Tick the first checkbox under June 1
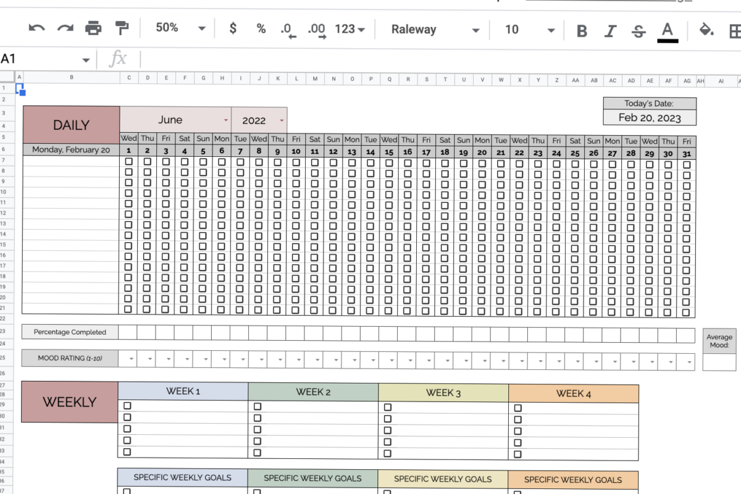 click(128, 161)
